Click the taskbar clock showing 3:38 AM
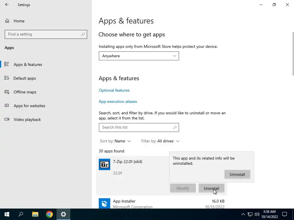The height and width of the screenshot is (220, 294). pos(269,214)
